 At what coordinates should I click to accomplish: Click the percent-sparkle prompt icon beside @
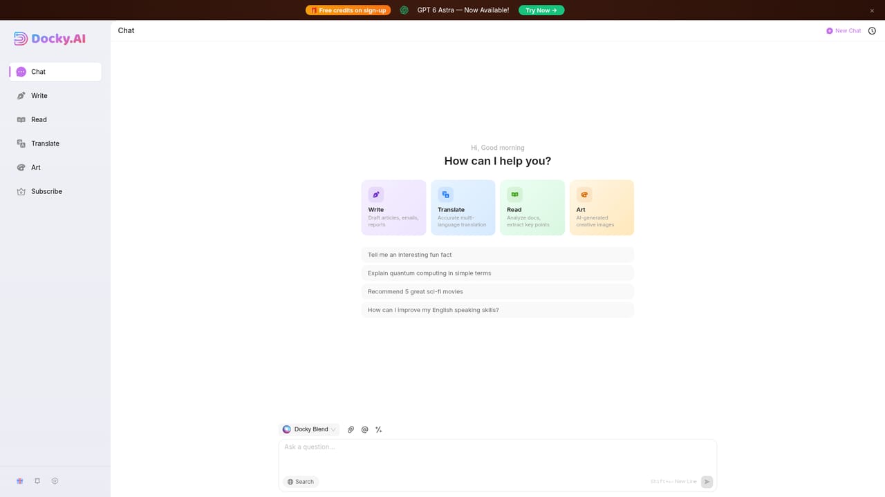pyautogui.click(x=378, y=429)
